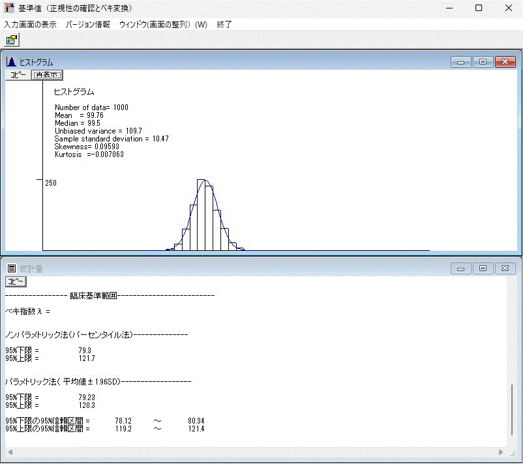The height and width of the screenshot is (464, 523).
Task: Close the ヒストグラム child window
Action: (505, 62)
